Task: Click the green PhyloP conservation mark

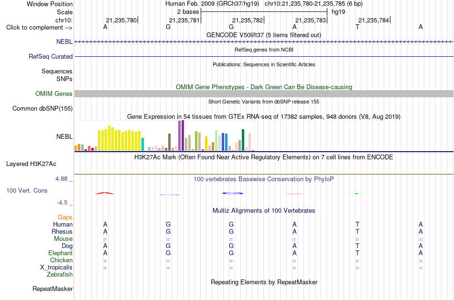Action: (357, 193)
